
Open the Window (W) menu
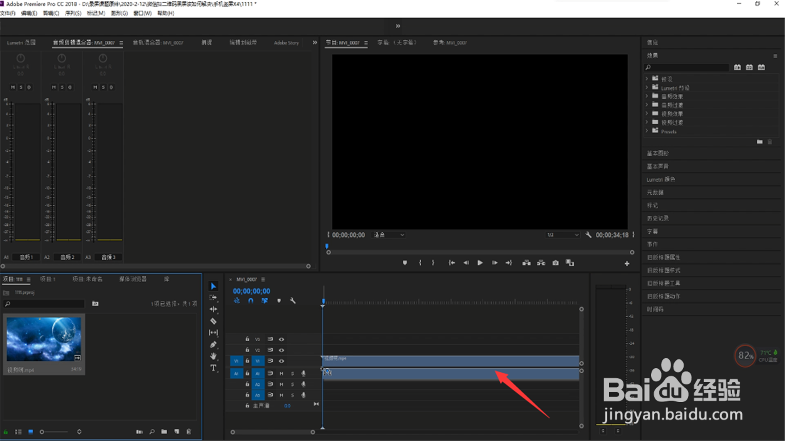[142, 13]
